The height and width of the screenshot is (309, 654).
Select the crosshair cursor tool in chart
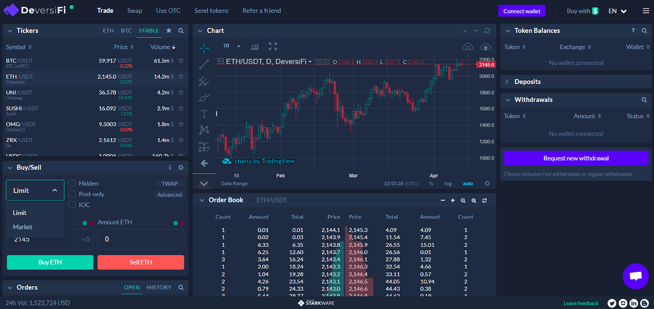tap(204, 48)
